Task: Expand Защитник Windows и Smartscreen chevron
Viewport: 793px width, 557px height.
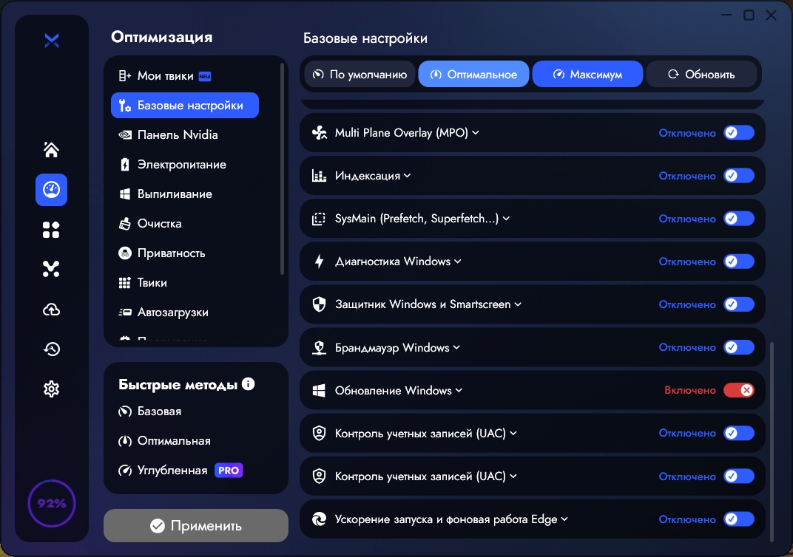Action: pos(518,304)
